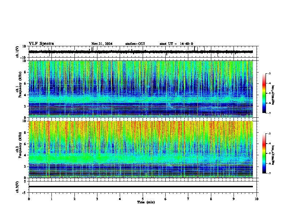The height and width of the screenshot is (223, 289).
Task: Click the 'VLF Spectra' title text
Action: pos(41,44)
